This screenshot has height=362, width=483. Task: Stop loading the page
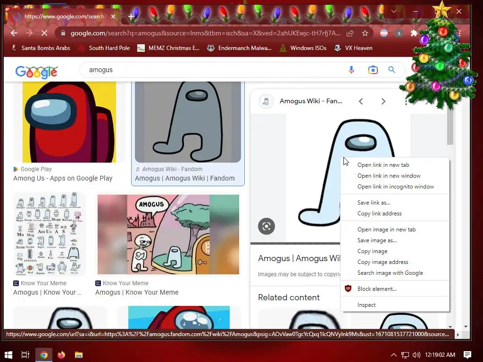44,33
